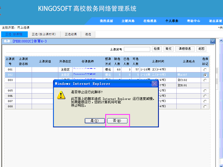The height and width of the screenshot is (167, 223).
Task: Click the location cell 立C102
Action: 189,80
